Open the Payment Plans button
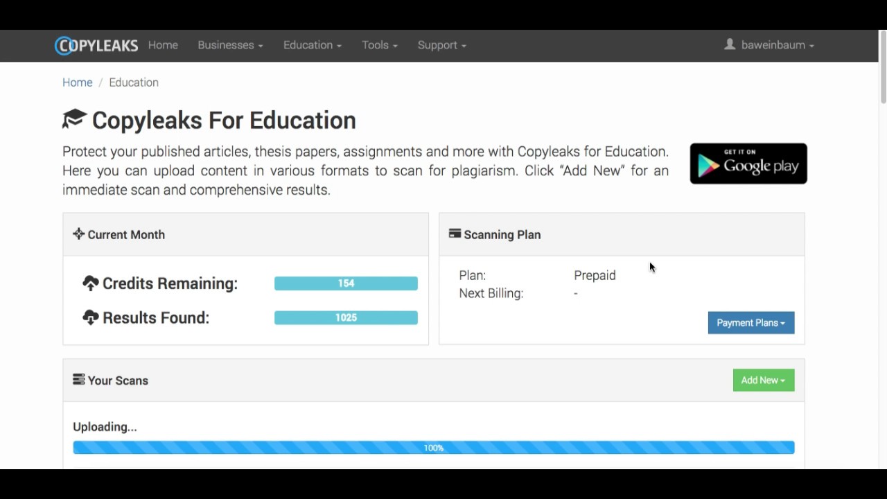This screenshot has width=887, height=499. (x=750, y=323)
